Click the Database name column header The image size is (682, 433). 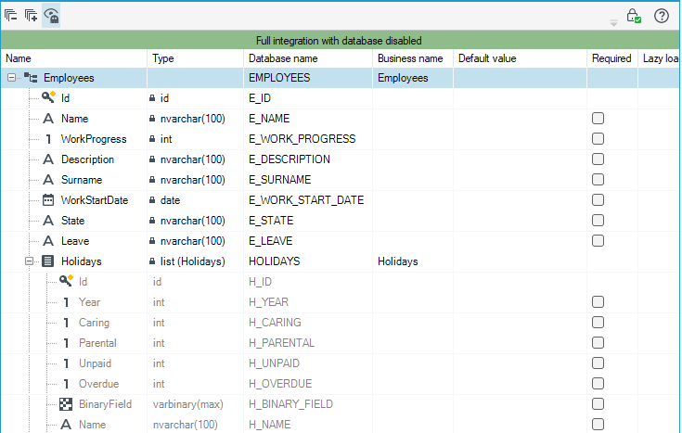[x=308, y=58]
